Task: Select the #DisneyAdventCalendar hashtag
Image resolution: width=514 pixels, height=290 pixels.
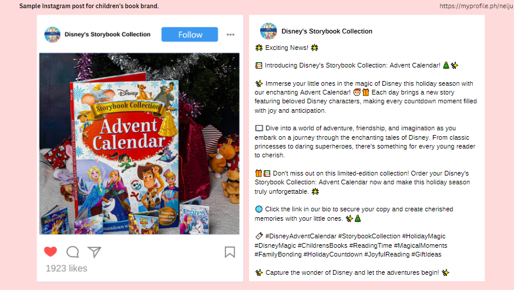Action: point(301,236)
